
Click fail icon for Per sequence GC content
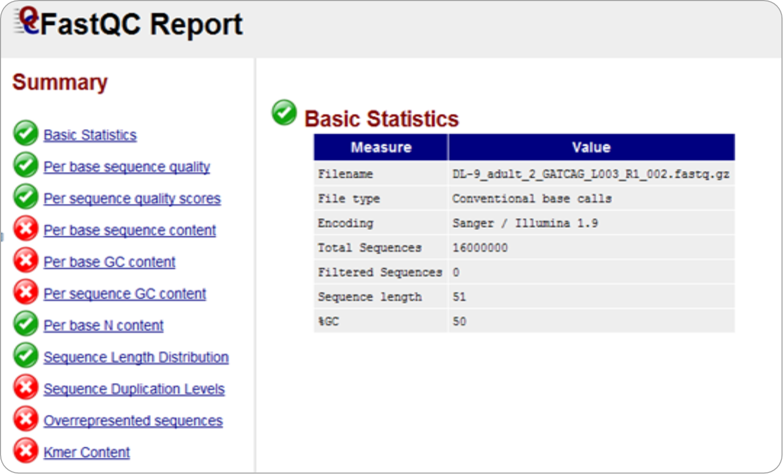click(x=26, y=292)
